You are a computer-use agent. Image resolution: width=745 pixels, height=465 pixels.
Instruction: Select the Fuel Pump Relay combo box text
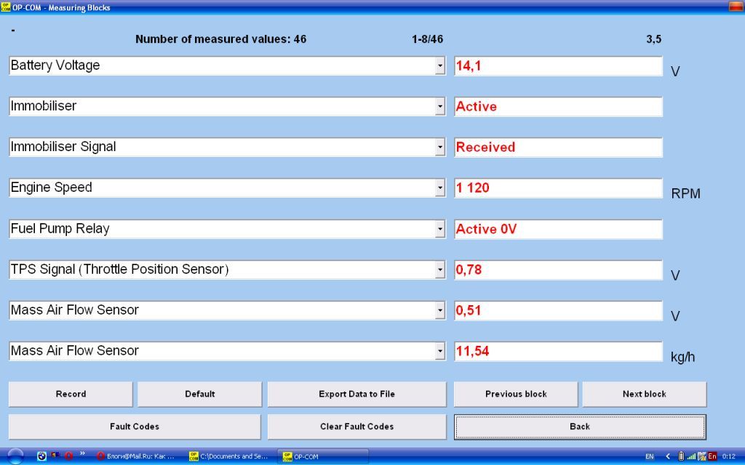click(60, 229)
